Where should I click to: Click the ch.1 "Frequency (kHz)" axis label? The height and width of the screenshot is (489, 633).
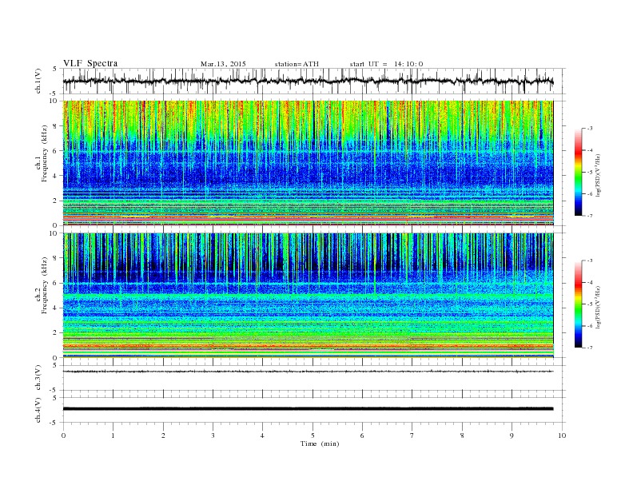click(45, 153)
